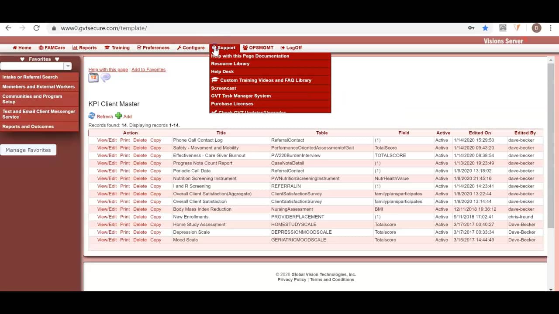
Task: Click Add to Favorites link
Action: (x=148, y=70)
